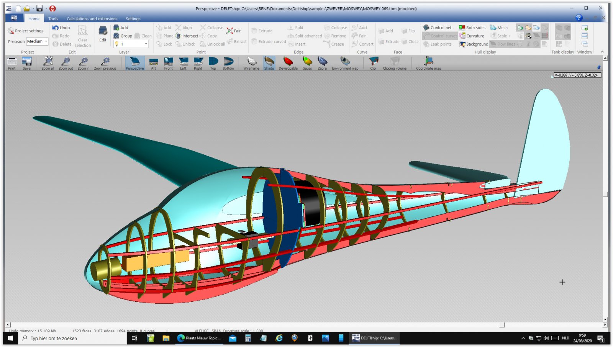
Task: Select Developable shading mode
Action: [288, 63]
